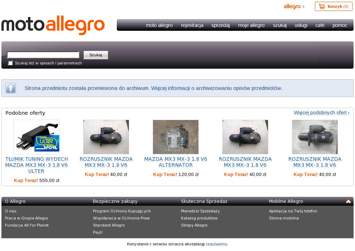
Task: Open the last starter motor thumbnail
Action: (x=315, y=137)
